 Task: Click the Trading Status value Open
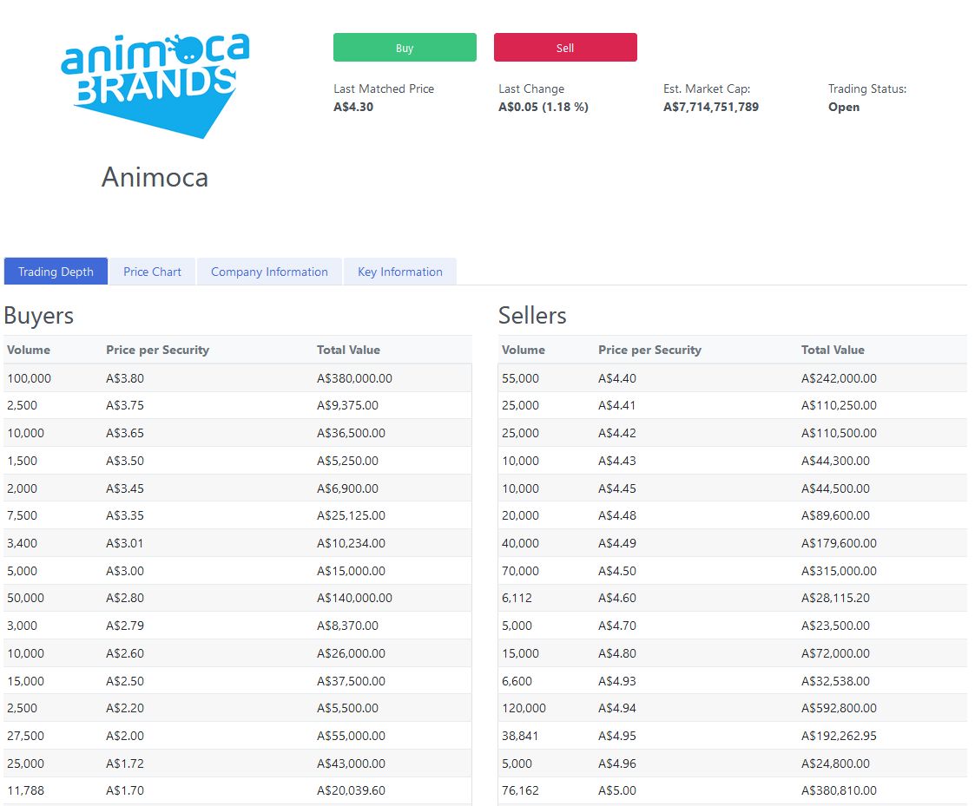coord(844,107)
